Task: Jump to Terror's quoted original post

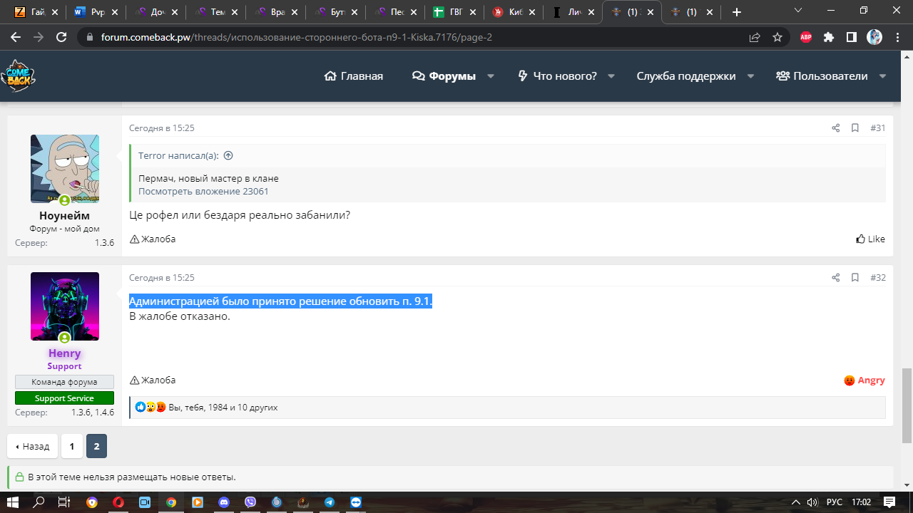Action: click(x=228, y=155)
